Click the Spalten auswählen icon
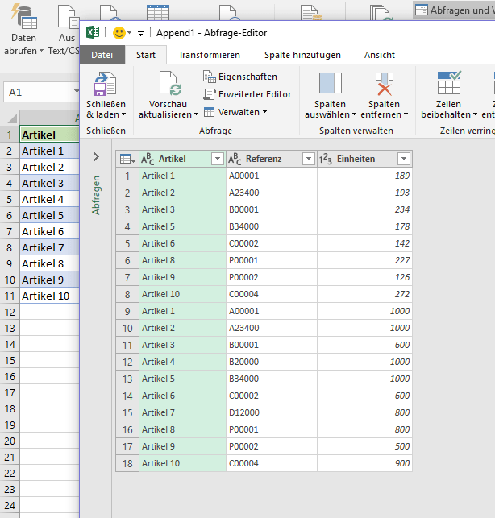 click(331, 85)
